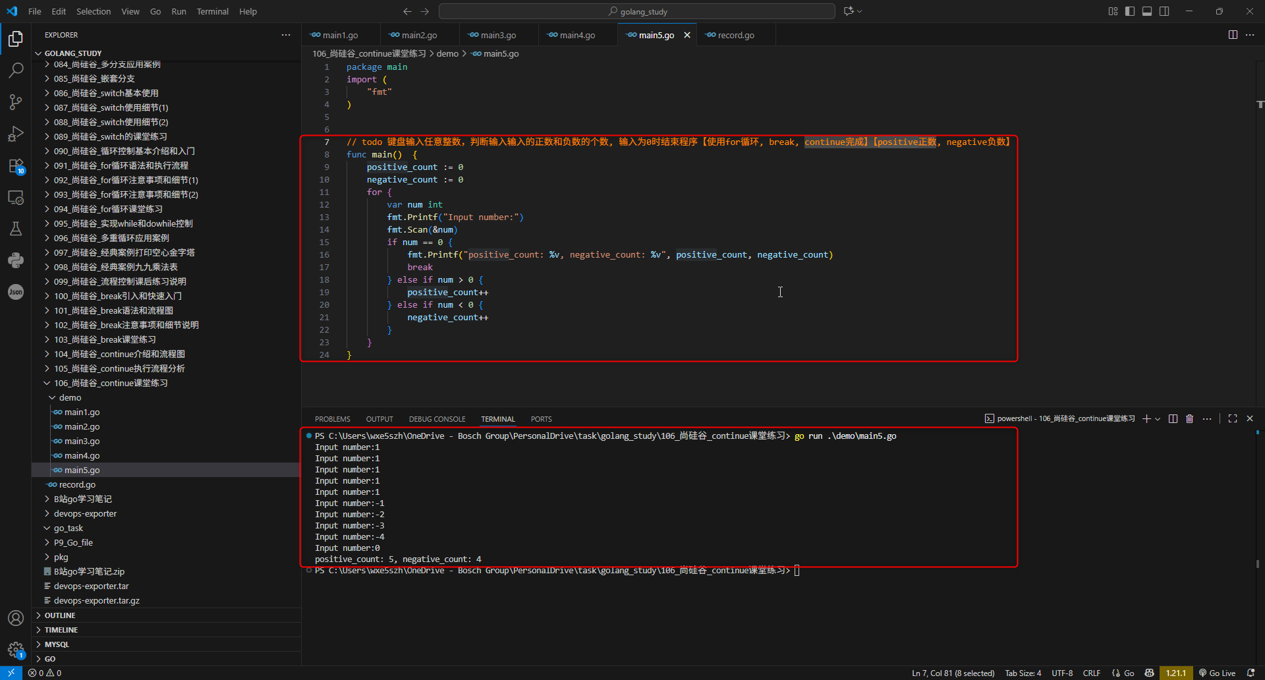Viewport: 1265px width, 680px height.
Task: Open the Testing flask icon view
Action: [16, 229]
